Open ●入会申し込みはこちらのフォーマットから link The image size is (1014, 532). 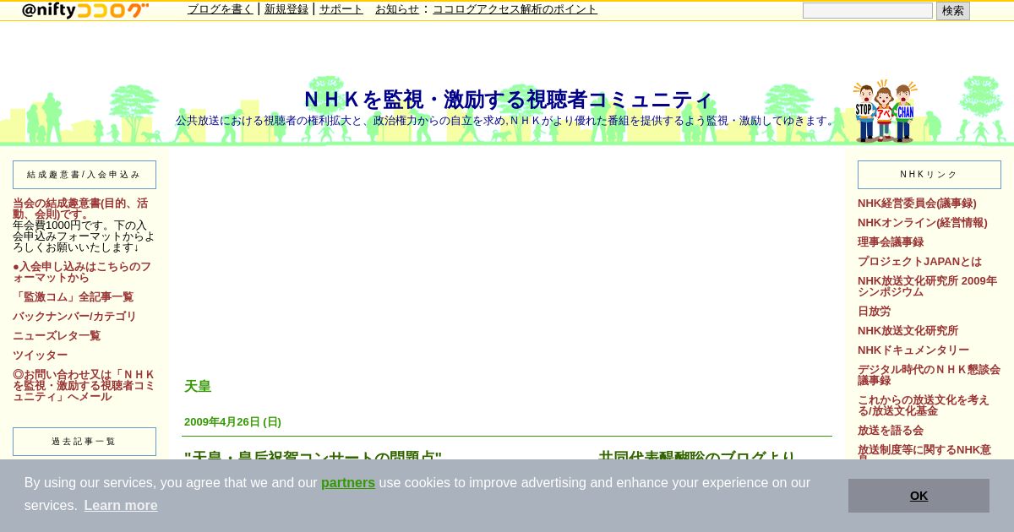point(82,272)
